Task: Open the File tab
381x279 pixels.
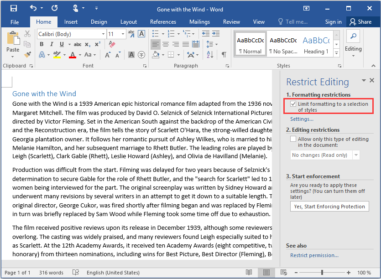Action: coord(15,22)
